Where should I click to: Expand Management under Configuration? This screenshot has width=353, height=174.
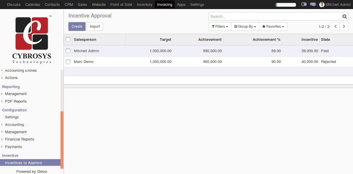[16, 132]
